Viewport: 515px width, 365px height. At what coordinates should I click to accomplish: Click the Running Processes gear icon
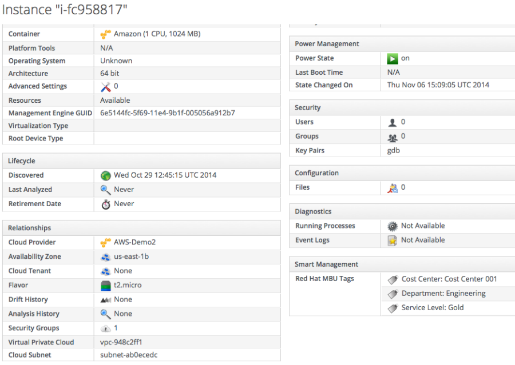pyautogui.click(x=393, y=226)
